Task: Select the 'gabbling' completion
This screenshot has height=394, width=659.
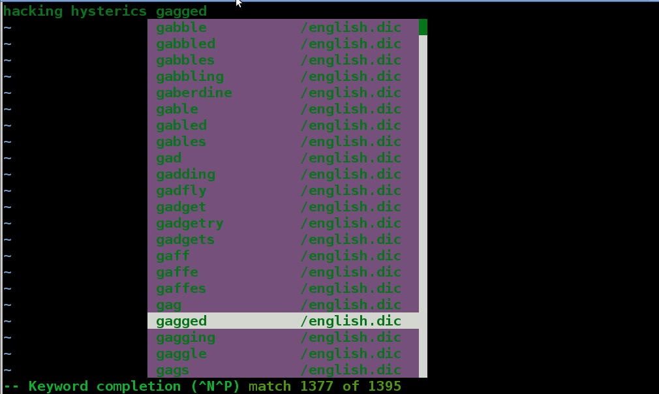Action: pos(283,76)
